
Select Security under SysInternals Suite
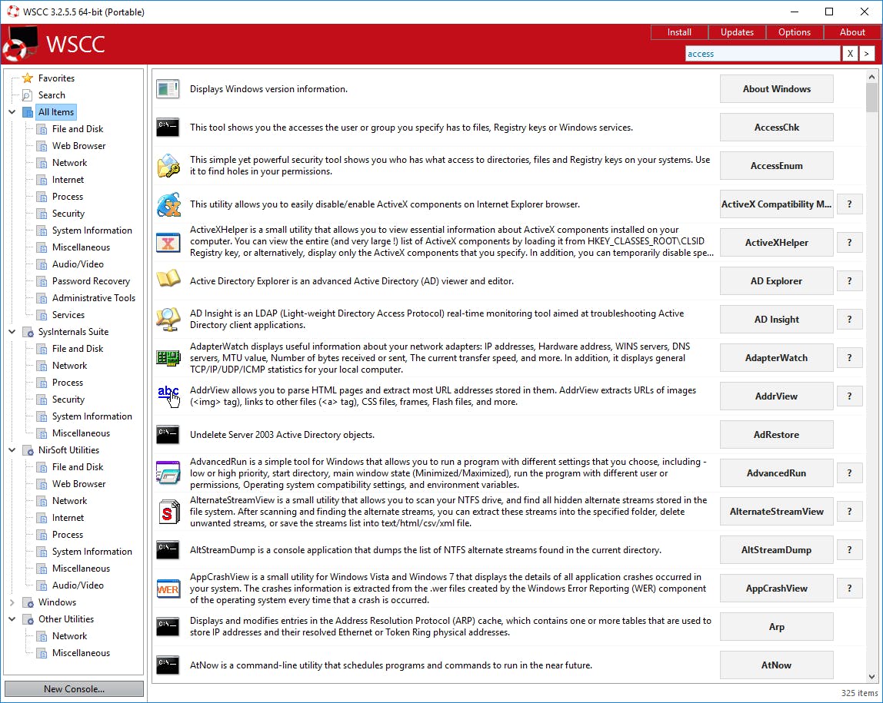[68, 400]
